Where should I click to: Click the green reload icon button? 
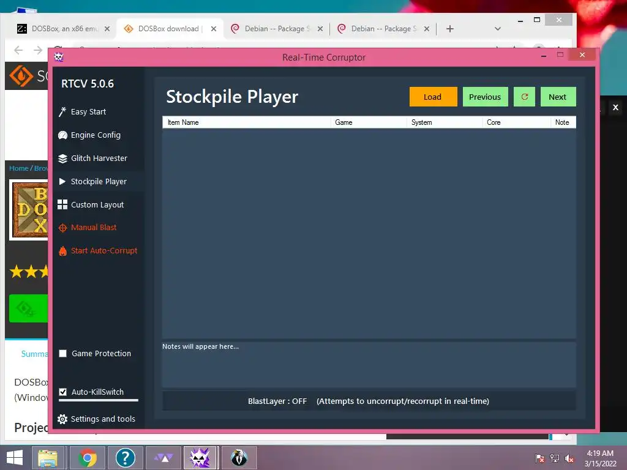coord(524,97)
